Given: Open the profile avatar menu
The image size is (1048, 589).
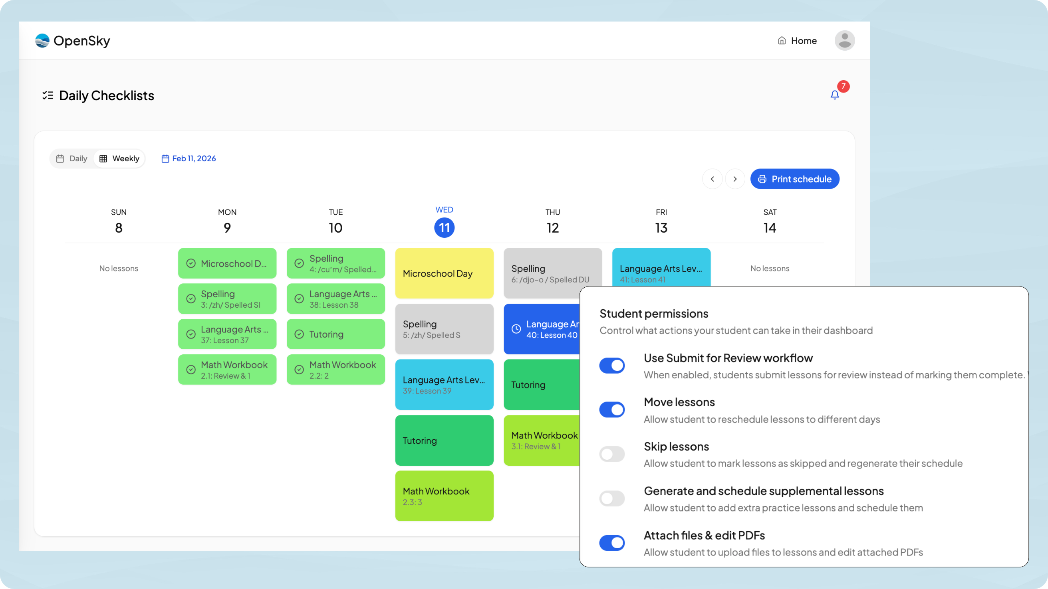Looking at the screenshot, I should pos(845,40).
